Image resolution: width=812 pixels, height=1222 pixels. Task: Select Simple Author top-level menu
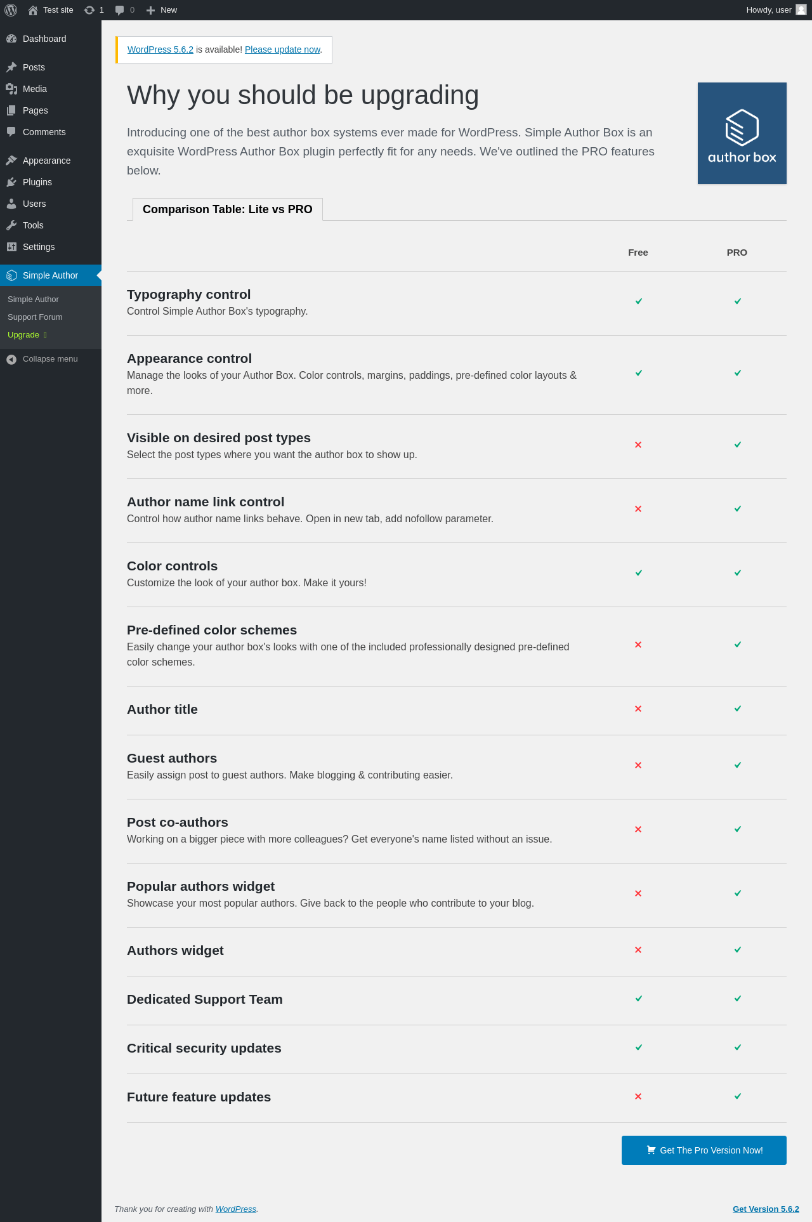[x=51, y=275]
